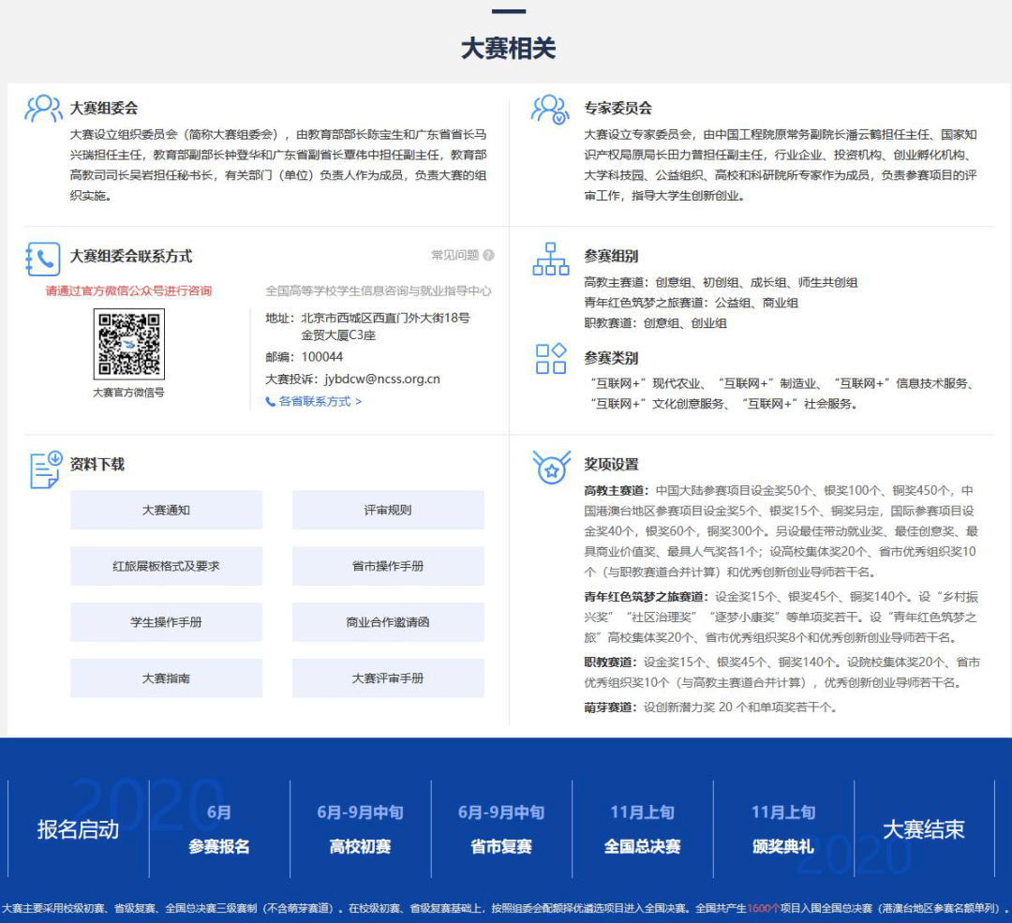Select the 全国总决赛 timeline stage
This screenshot has height=923, width=1012.
(642, 829)
